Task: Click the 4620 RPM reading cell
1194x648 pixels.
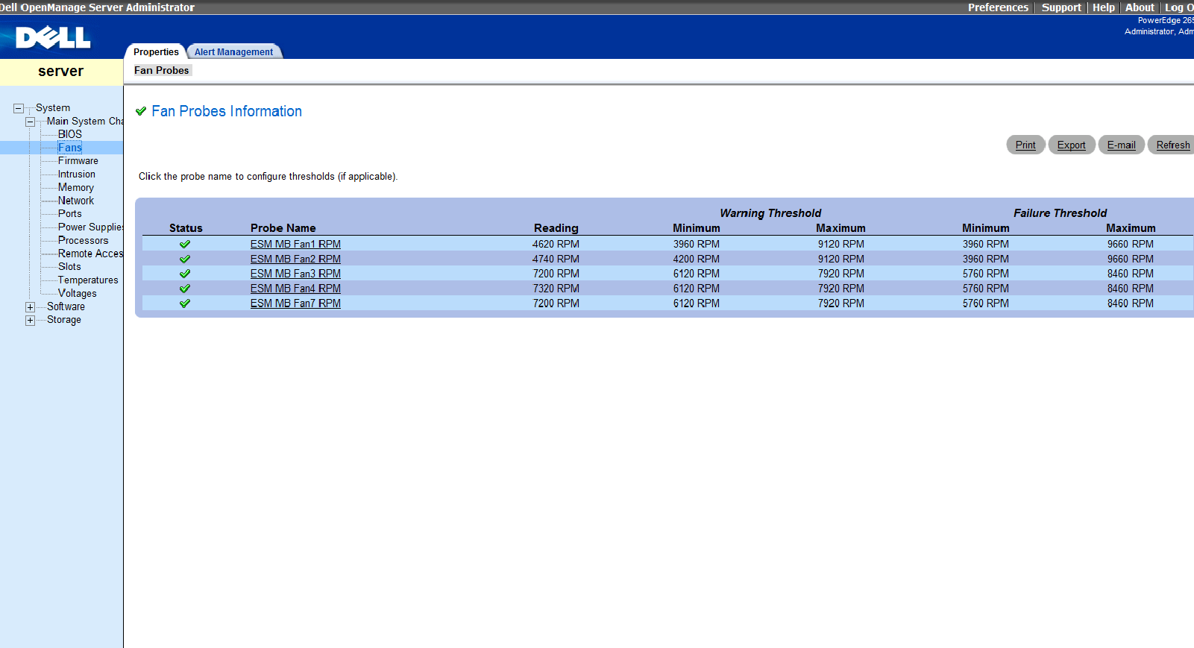Action: click(556, 244)
